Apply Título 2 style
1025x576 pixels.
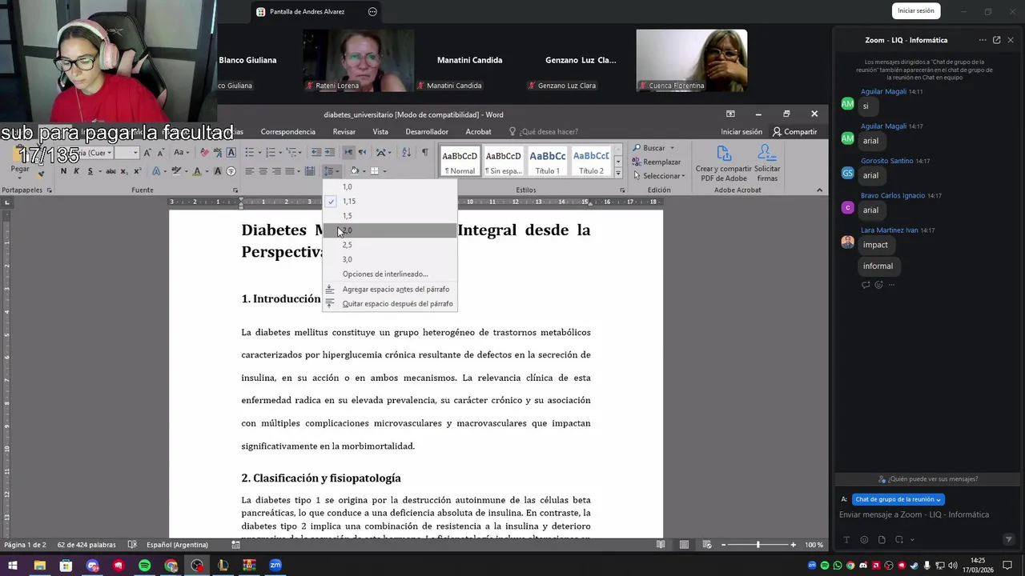pyautogui.click(x=591, y=162)
